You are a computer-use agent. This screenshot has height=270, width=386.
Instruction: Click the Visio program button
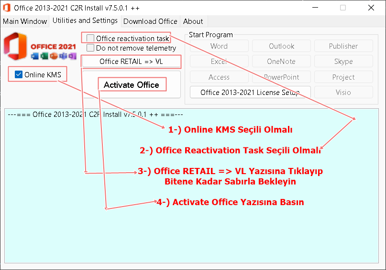pyautogui.click(x=343, y=92)
